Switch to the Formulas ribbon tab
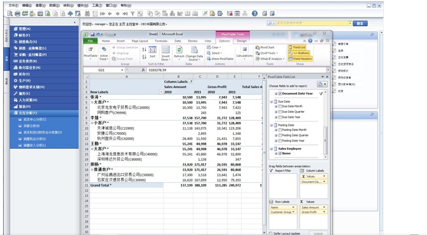Screen dimensions: 427x235 [161, 41]
